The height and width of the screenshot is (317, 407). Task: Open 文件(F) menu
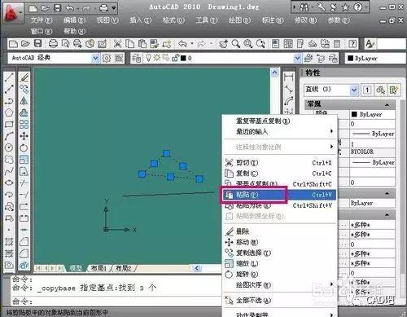click(41, 20)
